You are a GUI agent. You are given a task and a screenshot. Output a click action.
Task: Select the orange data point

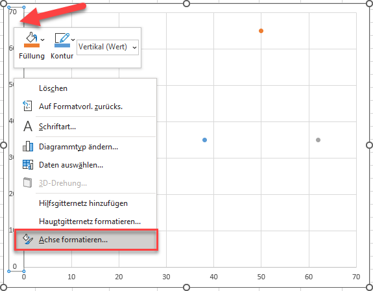[261, 31]
